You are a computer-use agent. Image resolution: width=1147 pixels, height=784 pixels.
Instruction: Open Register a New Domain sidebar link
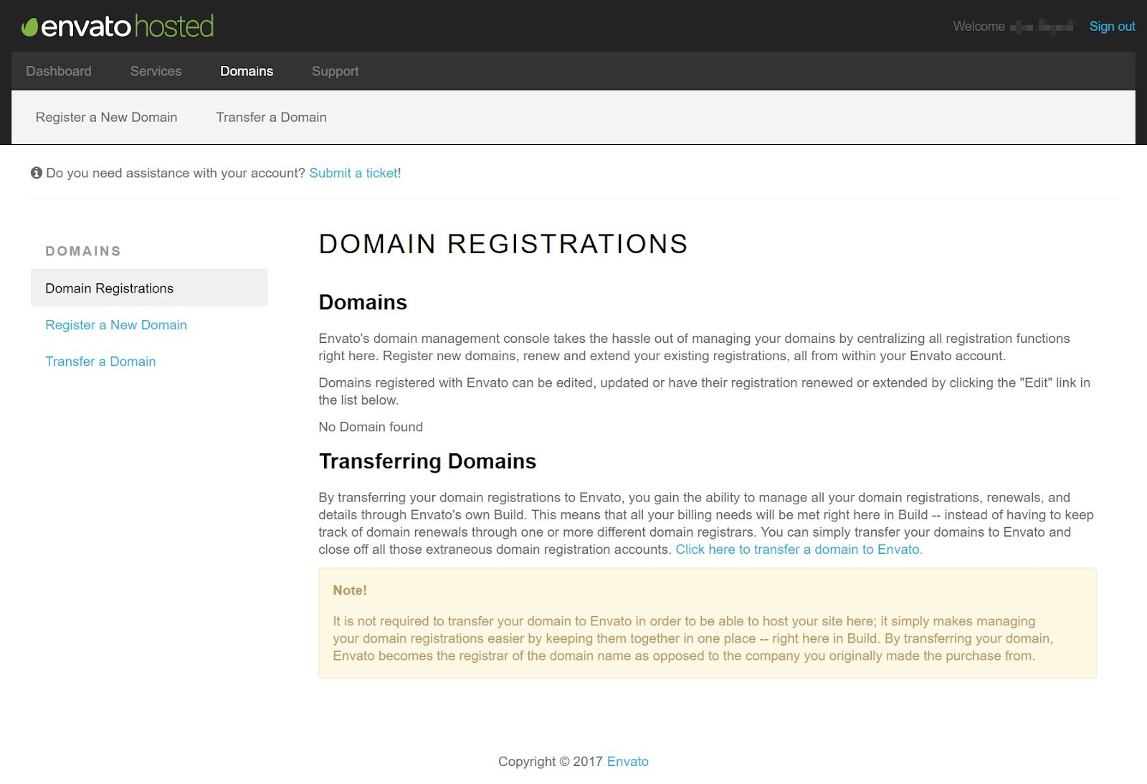coord(116,325)
